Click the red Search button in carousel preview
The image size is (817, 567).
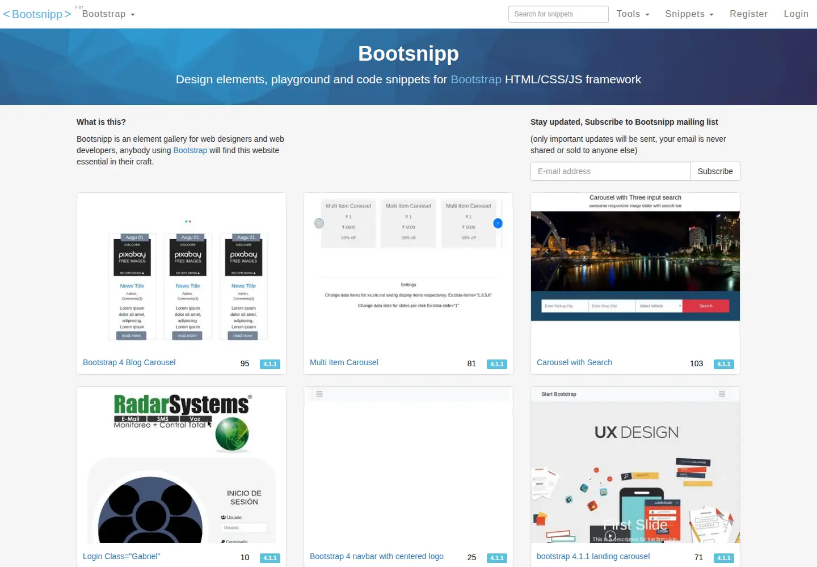click(706, 306)
